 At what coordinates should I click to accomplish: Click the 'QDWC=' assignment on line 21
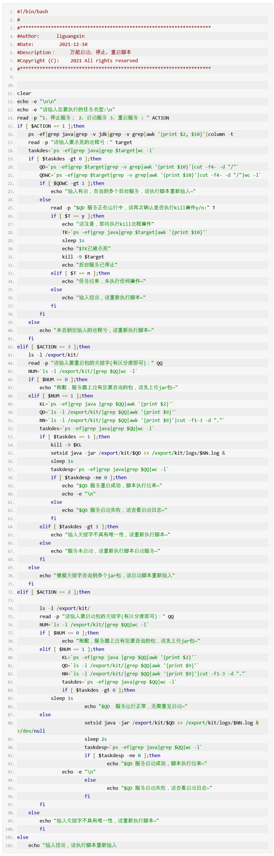[150, 175]
